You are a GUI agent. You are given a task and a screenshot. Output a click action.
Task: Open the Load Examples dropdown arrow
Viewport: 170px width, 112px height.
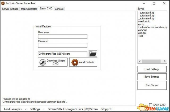pyautogui.click(x=25, y=109)
